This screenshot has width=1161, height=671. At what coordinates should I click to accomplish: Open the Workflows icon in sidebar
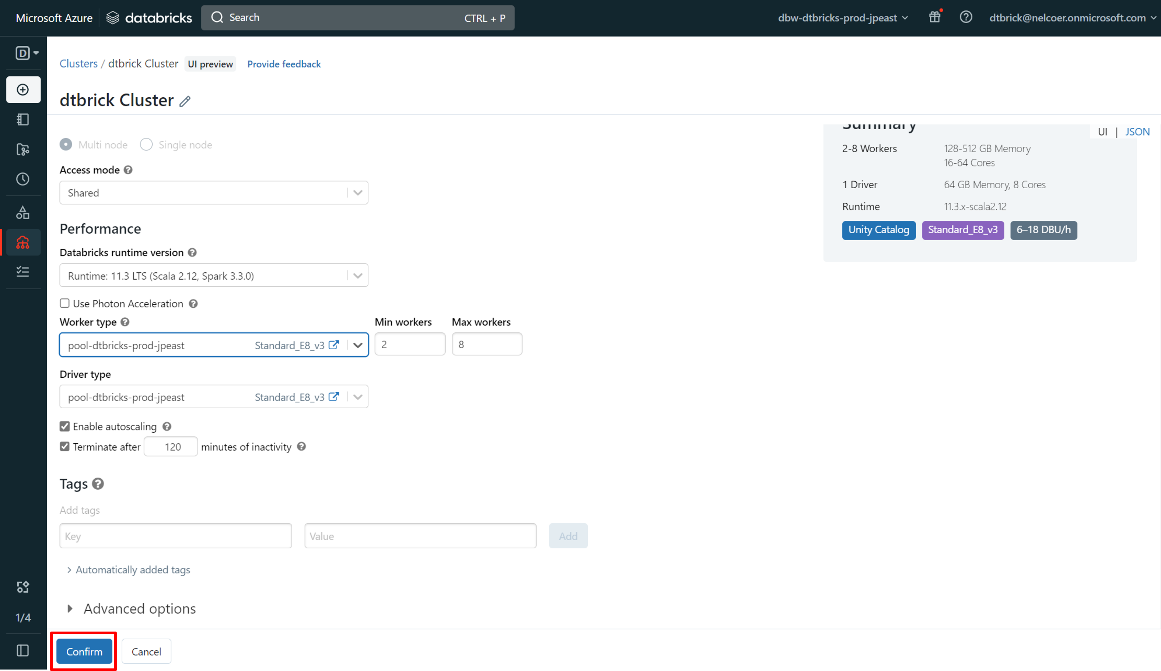point(23,272)
